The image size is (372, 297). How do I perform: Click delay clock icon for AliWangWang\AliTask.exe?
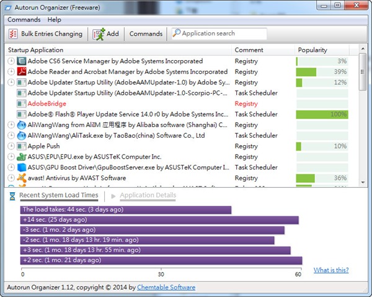(x=11, y=135)
